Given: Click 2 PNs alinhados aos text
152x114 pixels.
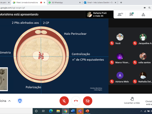Looking at the screenshot, I should point(25,23).
